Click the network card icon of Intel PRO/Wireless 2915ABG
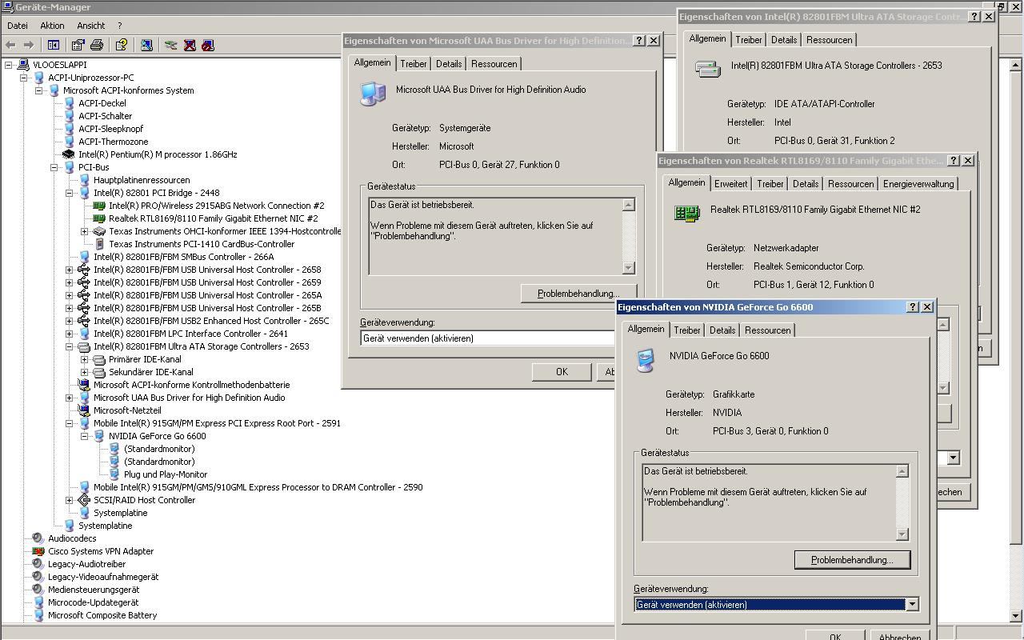1024x640 pixels. (99, 206)
